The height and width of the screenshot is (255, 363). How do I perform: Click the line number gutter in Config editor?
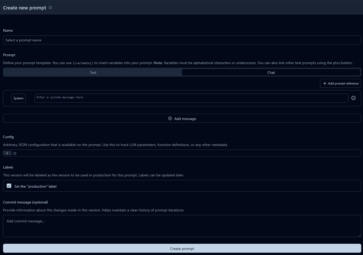pos(7,153)
